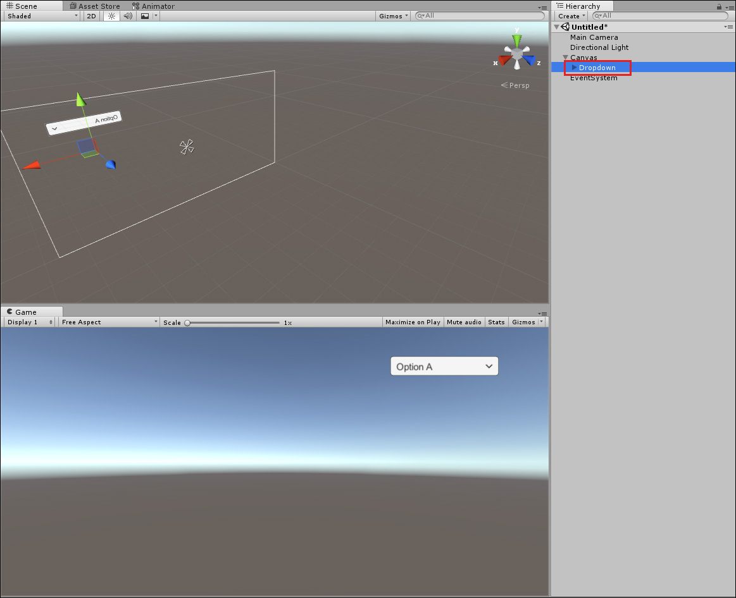Screen dimensions: 736x598
Task: Expand the Dropdown object in Hierarchy
Action: pos(574,68)
